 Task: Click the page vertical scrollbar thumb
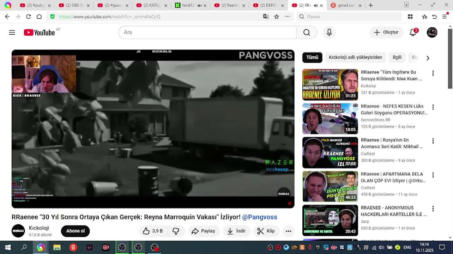[450, 58]
